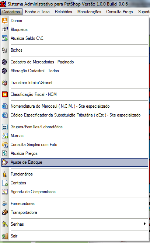Click the Consulta Simples com Foto binoculars icon
The width and height of the screenshot is (150, 243).
coord(5,145)
